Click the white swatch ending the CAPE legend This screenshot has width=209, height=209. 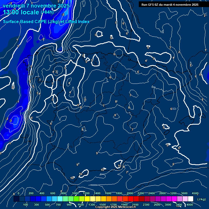(x=190, y=199)
